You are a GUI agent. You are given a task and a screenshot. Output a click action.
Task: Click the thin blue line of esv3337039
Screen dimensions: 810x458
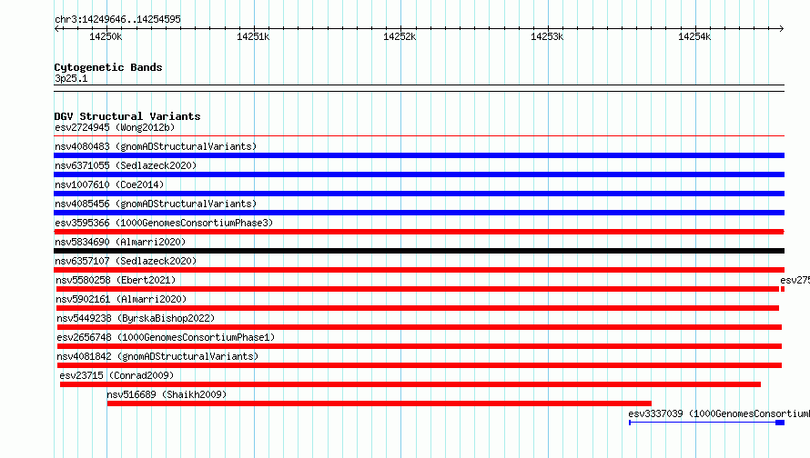703,423
